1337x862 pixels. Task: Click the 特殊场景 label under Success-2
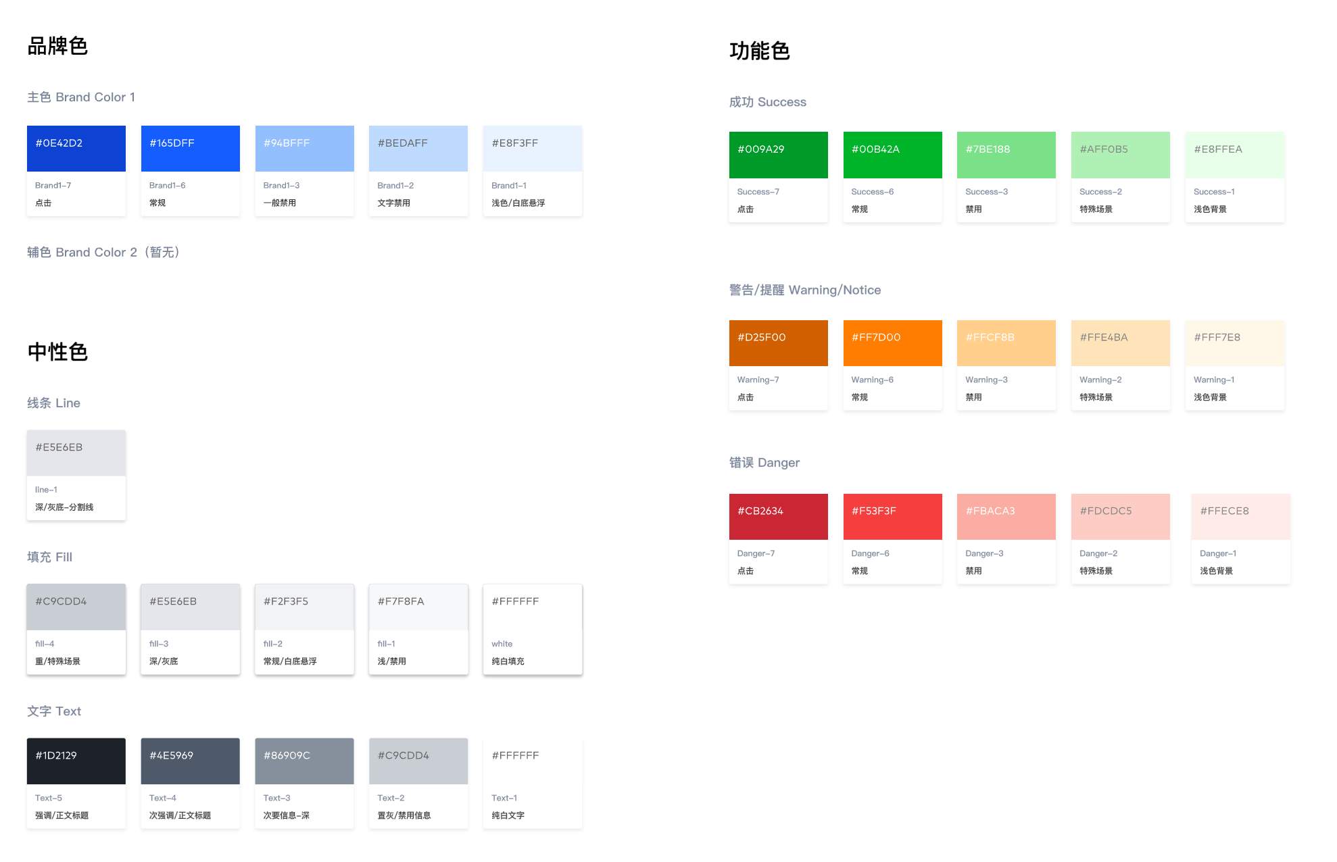click(1096, 209)
